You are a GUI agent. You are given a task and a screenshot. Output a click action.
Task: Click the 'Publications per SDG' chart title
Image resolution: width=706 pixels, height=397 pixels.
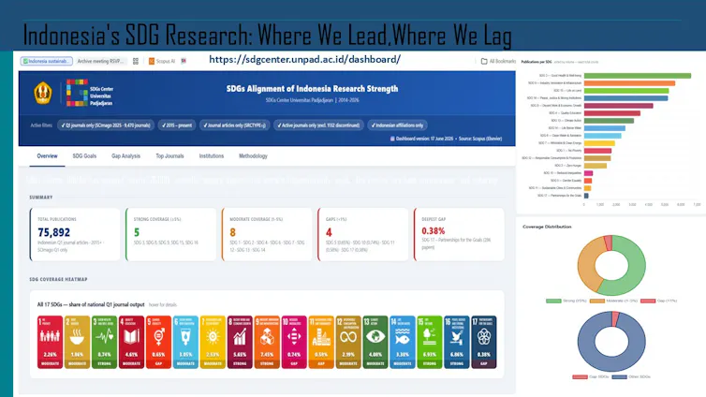tap(537, 62)
